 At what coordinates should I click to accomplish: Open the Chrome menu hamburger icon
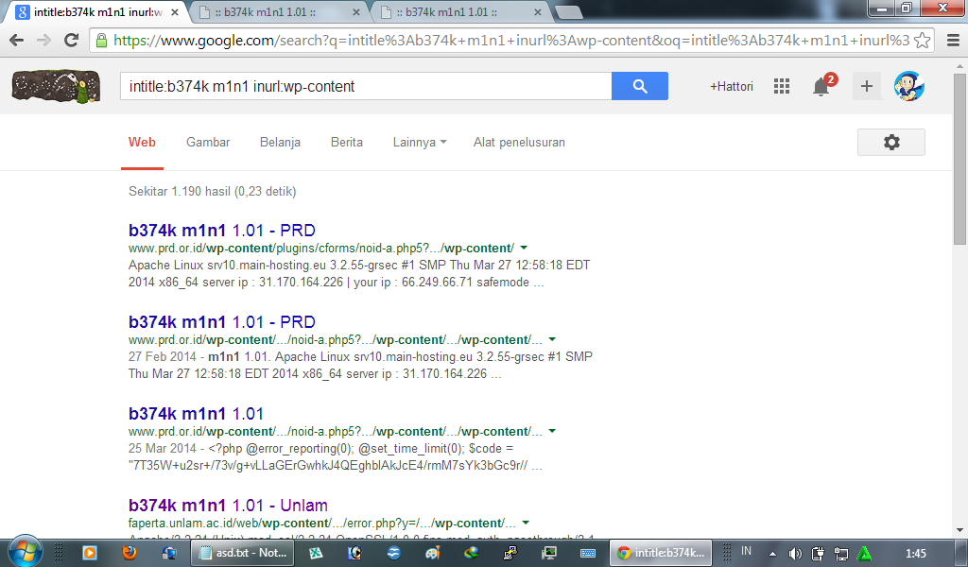click(x=950, y=41)
